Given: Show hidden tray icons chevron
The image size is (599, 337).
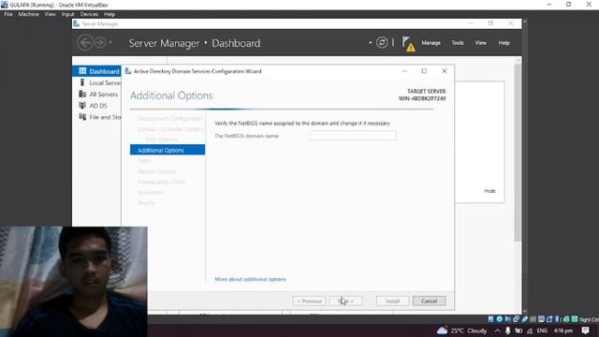Looking at the screenshot, I should pos(497,330).
